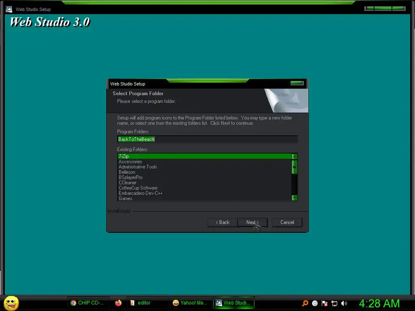
Task: Click the folders list scrollbar thumb
Action: point(294,167)
